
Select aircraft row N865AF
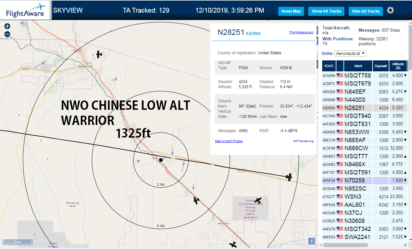(365, 140)
